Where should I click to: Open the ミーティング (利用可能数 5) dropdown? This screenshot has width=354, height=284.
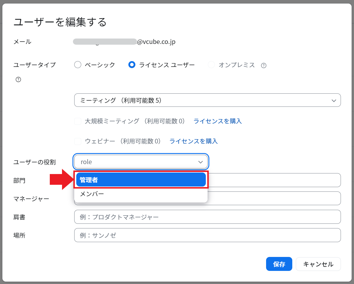(208, 100)
